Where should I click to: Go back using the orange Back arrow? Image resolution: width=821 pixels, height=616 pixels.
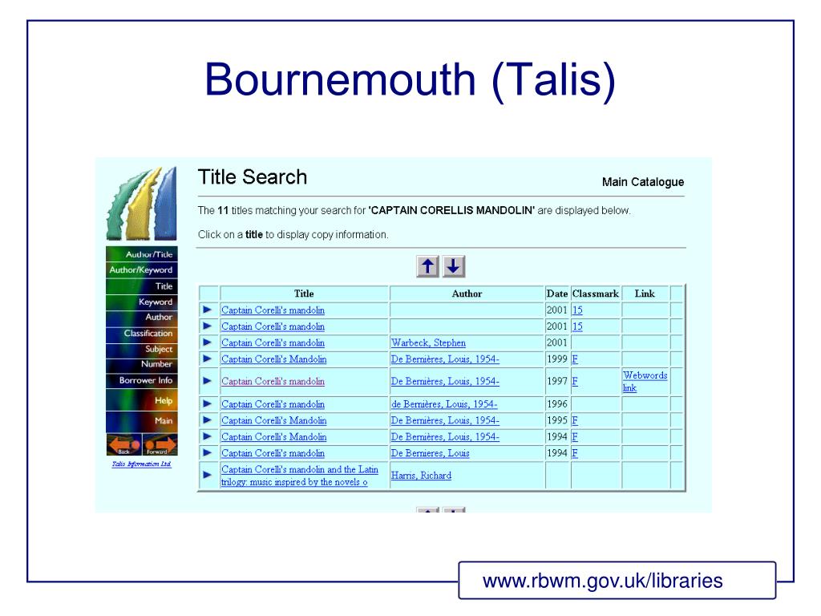[124, 444]
